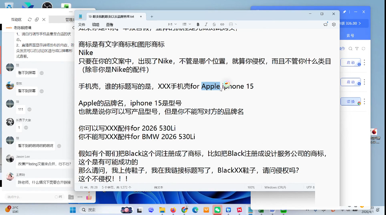
Task: Add a new Notepad tab
Action: 152,17
